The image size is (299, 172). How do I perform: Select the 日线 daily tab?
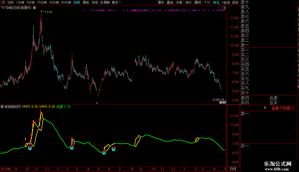pos(77,2)
